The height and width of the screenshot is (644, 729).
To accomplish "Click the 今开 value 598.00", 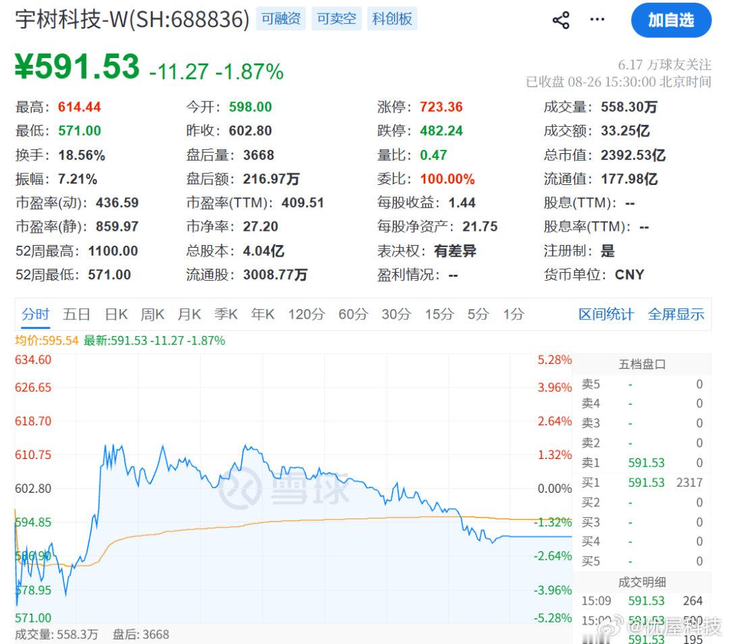I will tap(250, 107).
